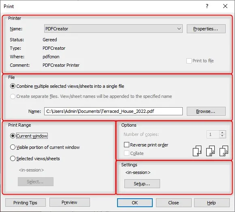Click the Close button at the bottom

[173, 203]
